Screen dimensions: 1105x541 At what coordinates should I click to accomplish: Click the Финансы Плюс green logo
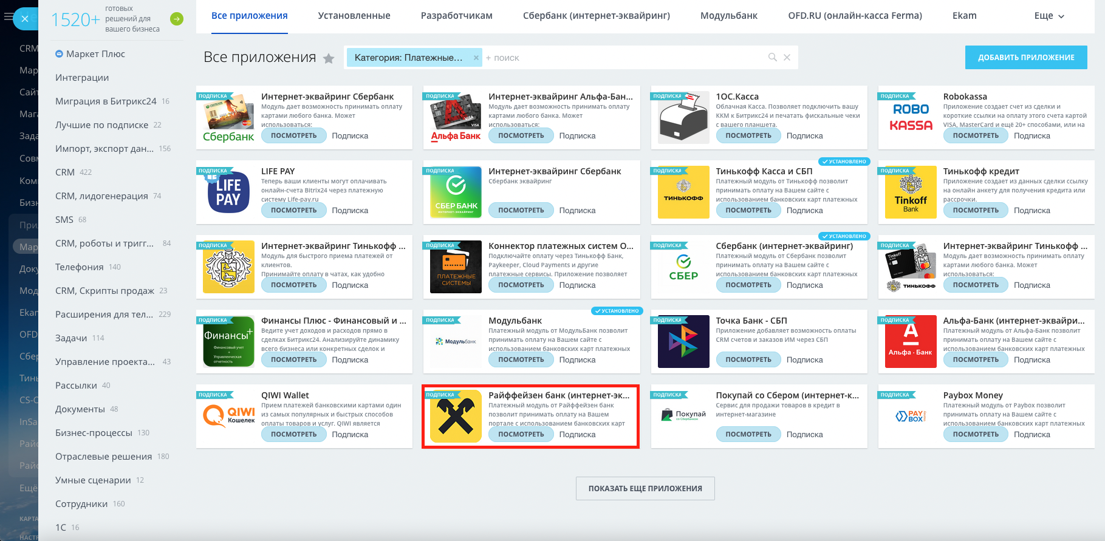tap(228, 341)
